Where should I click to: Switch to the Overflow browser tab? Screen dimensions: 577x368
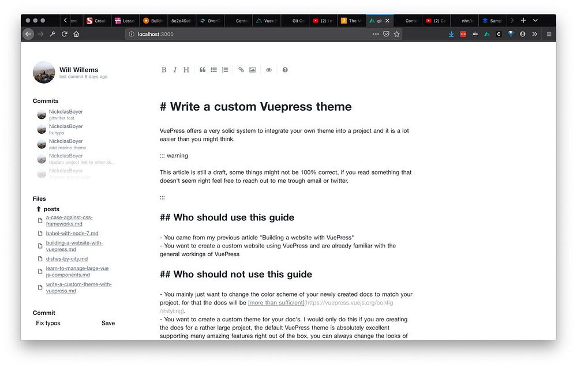[x=210, y=21]
